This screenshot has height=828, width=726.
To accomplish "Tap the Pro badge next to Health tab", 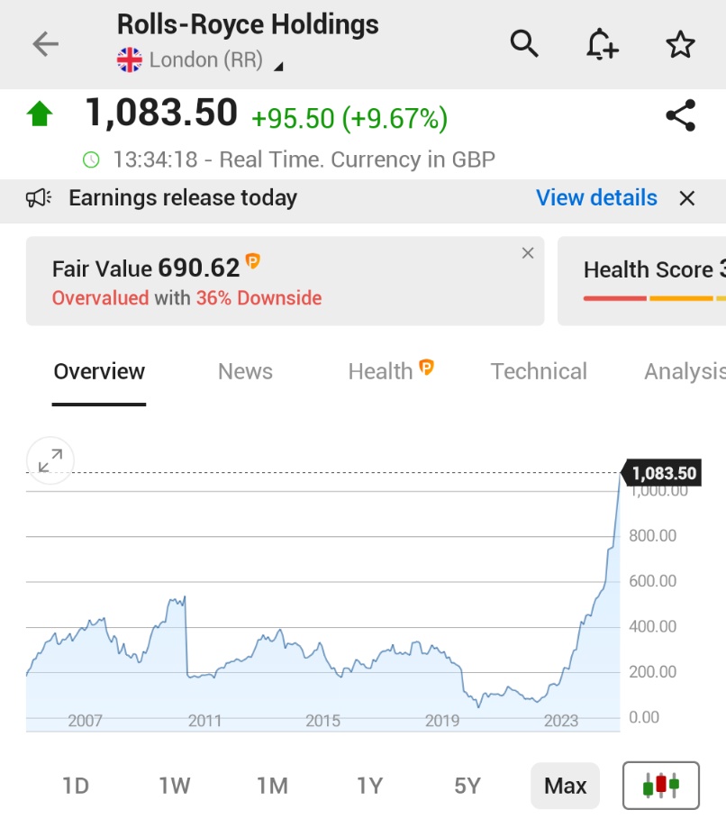I will (426, 367).
